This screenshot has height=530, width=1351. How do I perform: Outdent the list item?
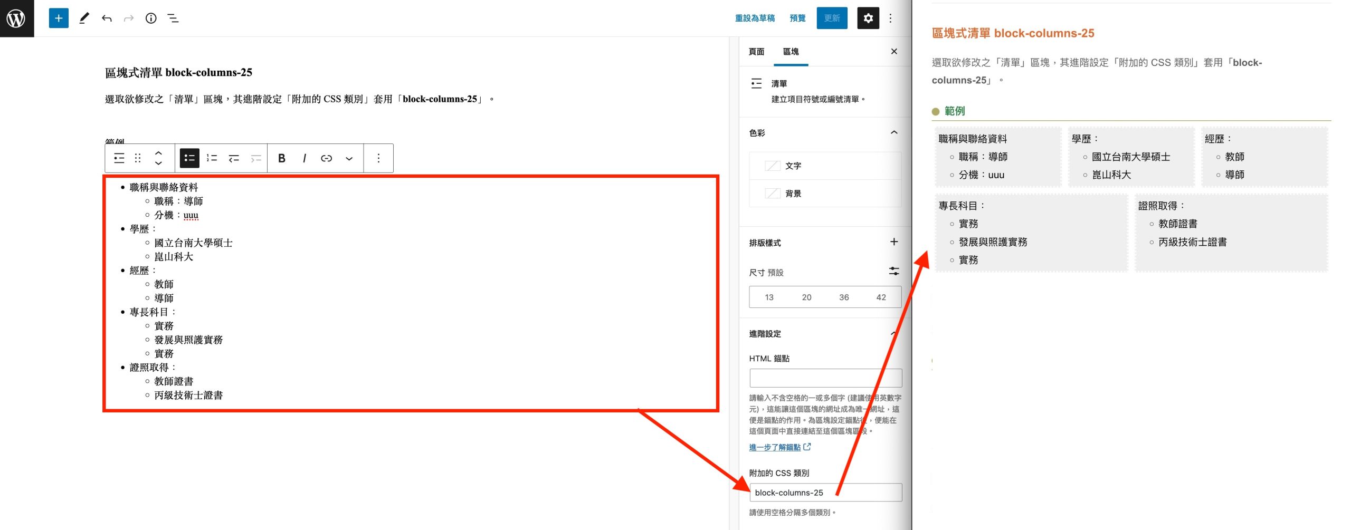[x=234, y=158]
